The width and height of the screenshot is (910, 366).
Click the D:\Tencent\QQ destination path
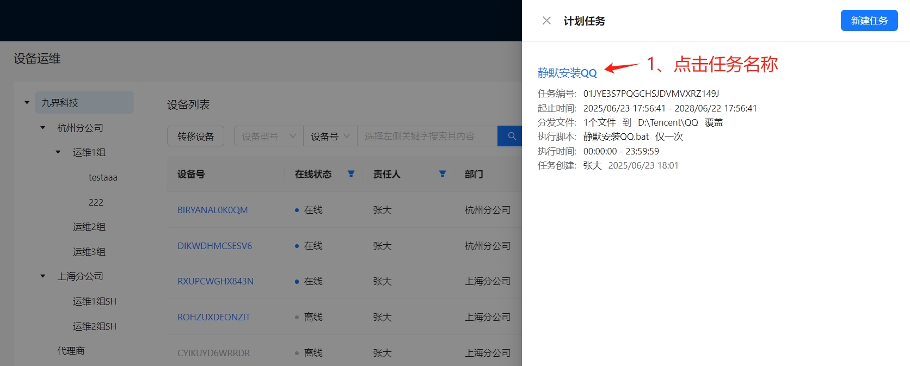[x=668, y=122]
